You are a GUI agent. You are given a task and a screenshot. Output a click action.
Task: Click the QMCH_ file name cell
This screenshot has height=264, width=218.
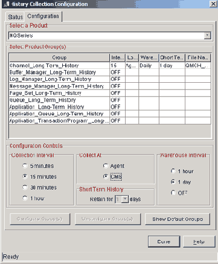[198, 66]
